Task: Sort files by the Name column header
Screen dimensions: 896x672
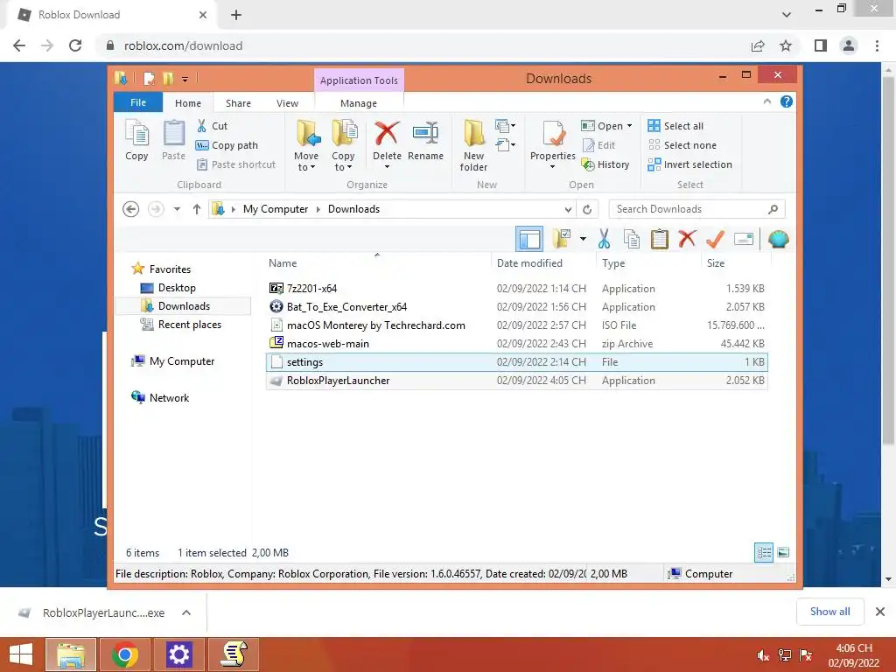Action: (283, 262)
